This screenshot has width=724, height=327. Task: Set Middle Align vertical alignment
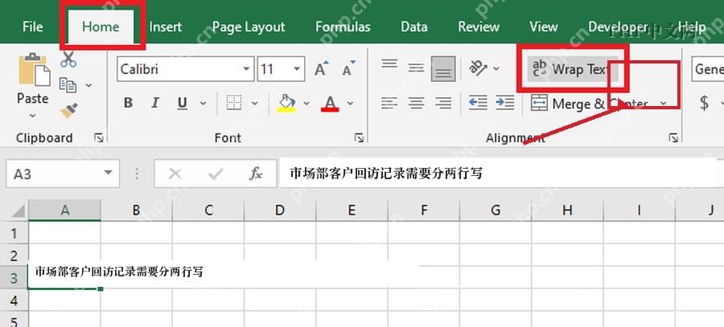[417, 68]
